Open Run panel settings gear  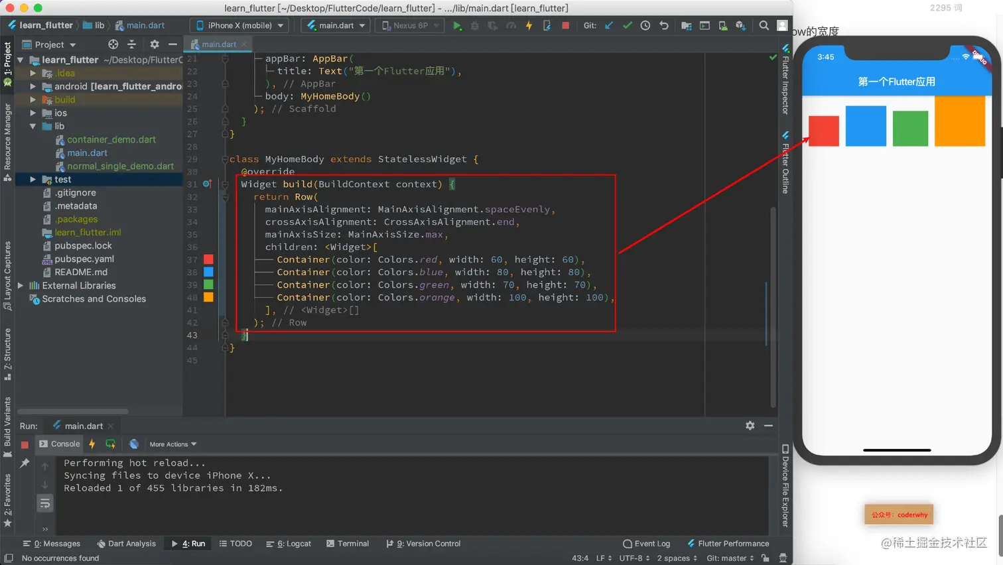coord(750,426)
